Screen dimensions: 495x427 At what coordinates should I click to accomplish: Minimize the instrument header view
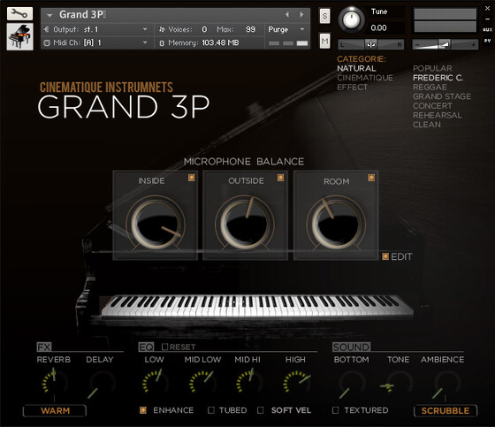(x=487, y=19)
